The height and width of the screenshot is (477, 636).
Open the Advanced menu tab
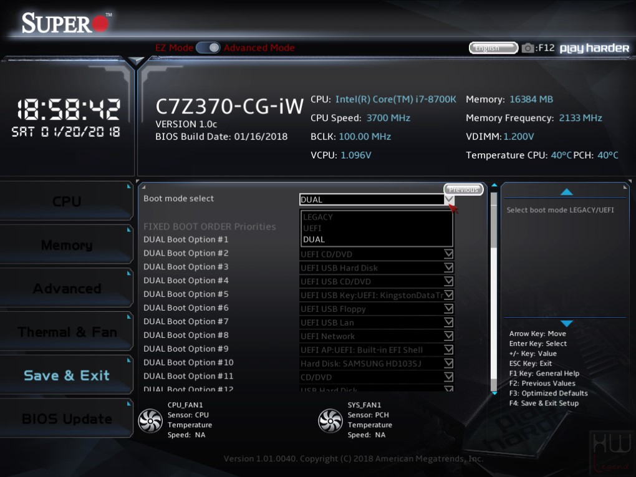pos(67,289)
